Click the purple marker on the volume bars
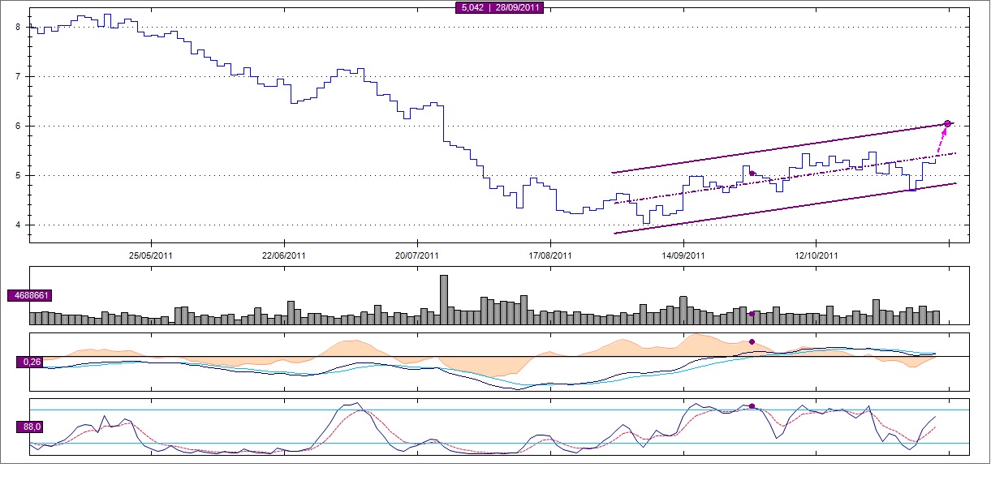 coord(752,314)
